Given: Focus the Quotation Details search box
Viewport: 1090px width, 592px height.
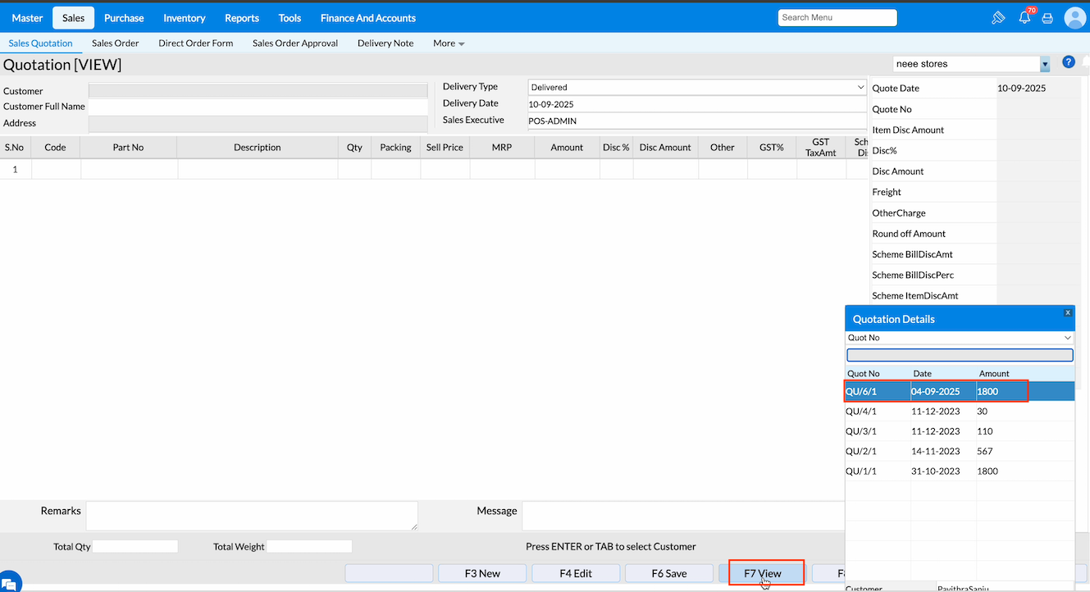Looking at the screenshot, I should point(960,355).
